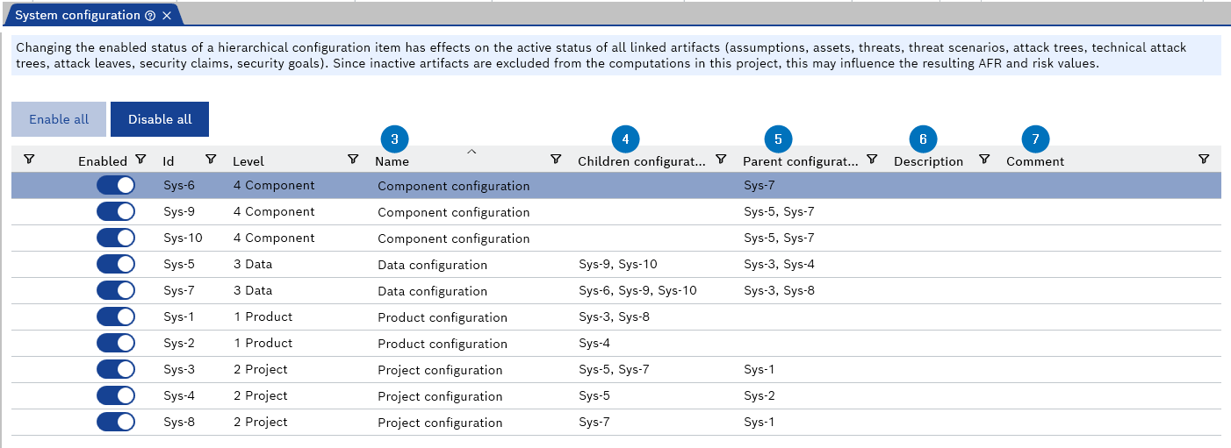The width and height of the screenshot is (1231, 448).
Task: Disable the Sys-5 data configuration switch
Action: (x=116, y=264)
